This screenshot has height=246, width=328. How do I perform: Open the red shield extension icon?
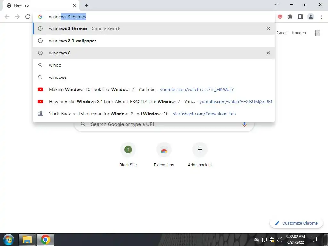coord(280,17)
